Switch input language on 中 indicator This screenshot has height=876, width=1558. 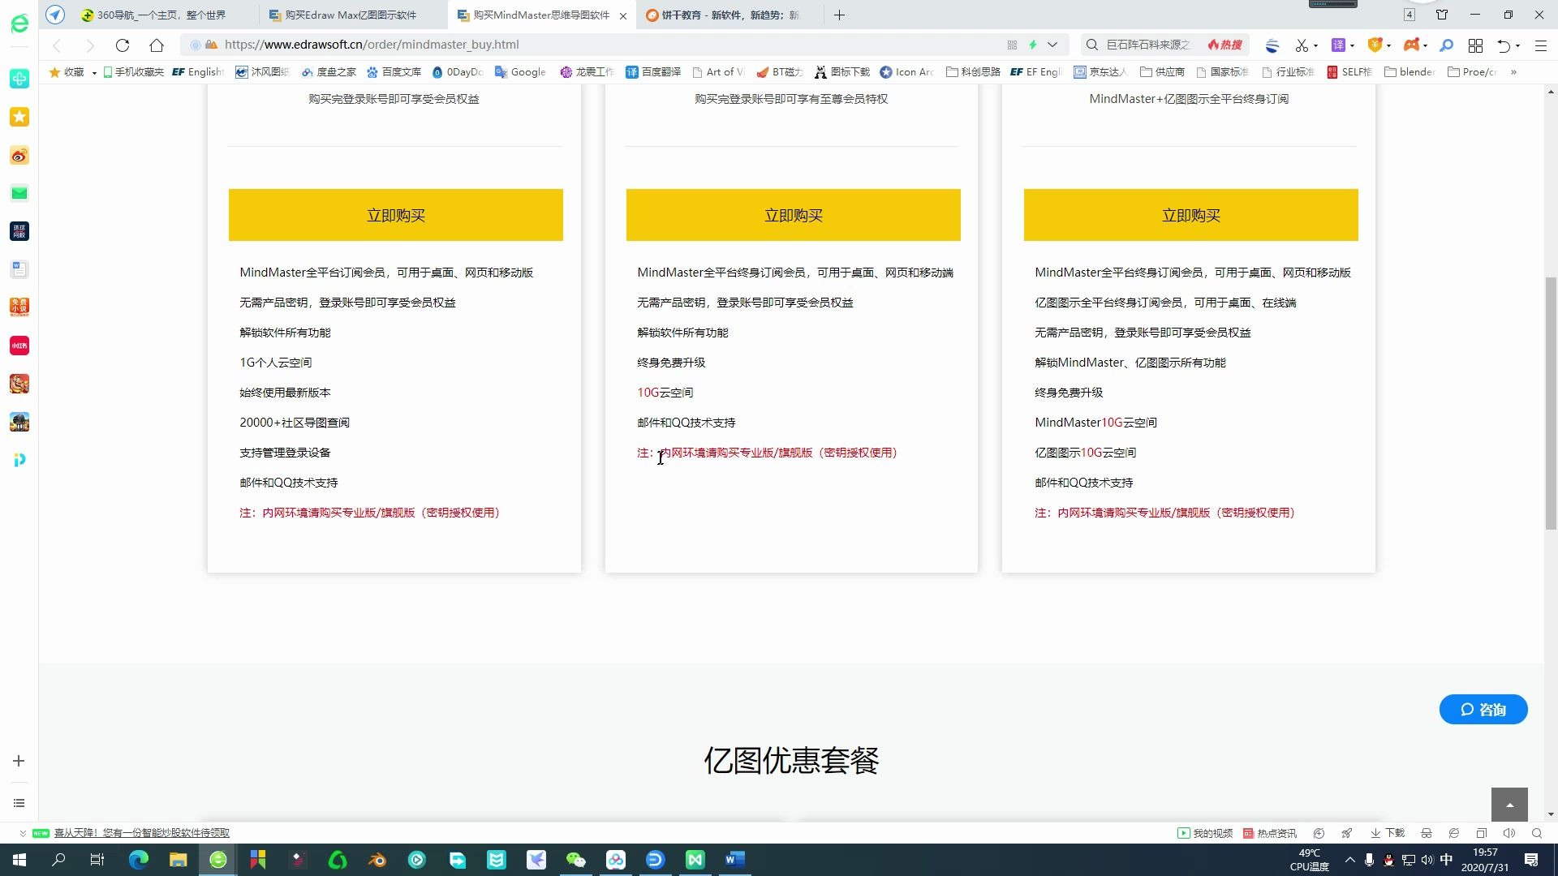[1447, 860]
